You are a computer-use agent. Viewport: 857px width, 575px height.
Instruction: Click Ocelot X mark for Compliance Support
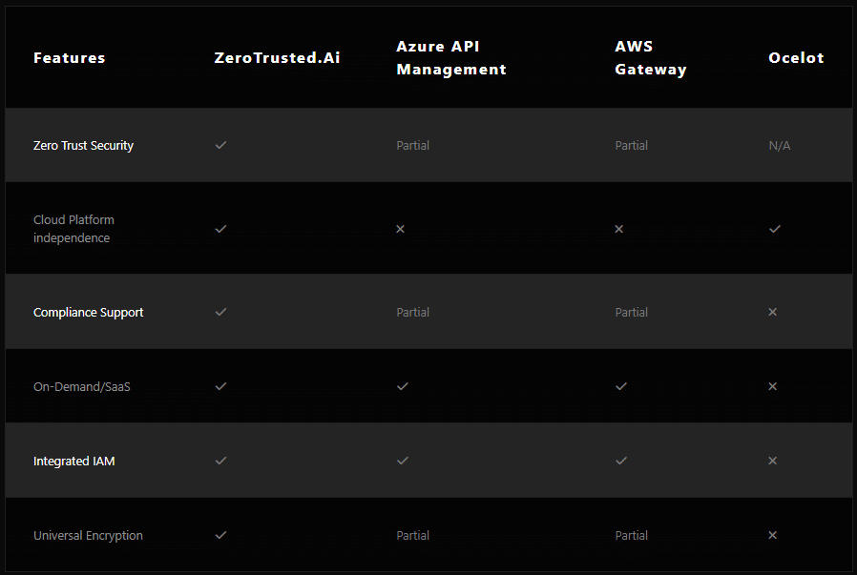(773, 312)
